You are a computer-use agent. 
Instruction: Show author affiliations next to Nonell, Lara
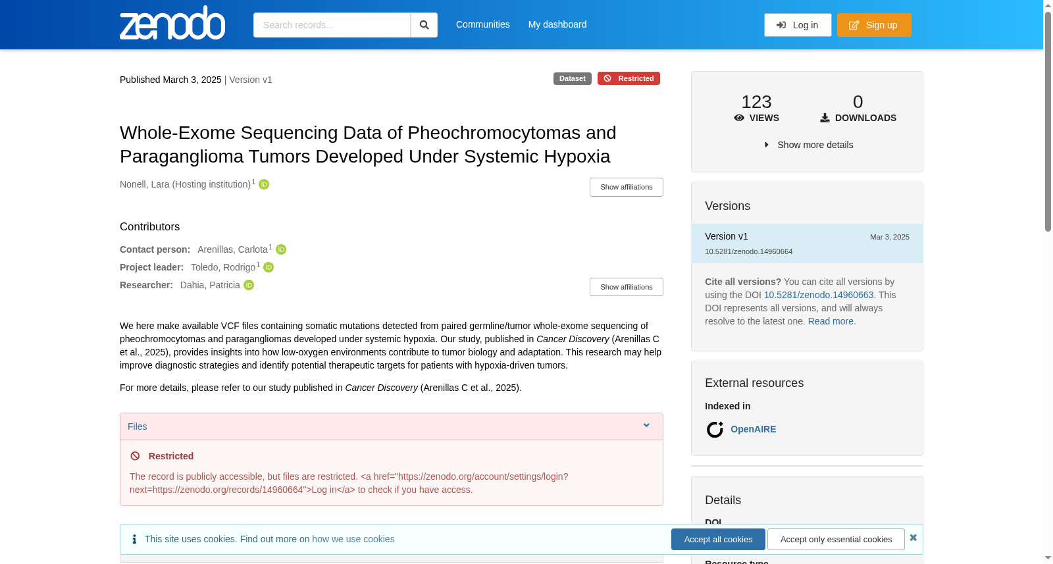[x=627, y=187]
